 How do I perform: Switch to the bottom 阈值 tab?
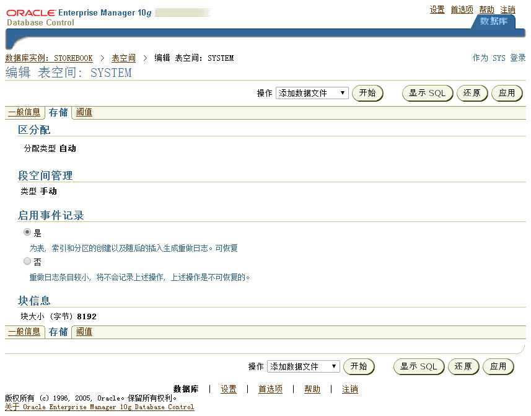84,331
